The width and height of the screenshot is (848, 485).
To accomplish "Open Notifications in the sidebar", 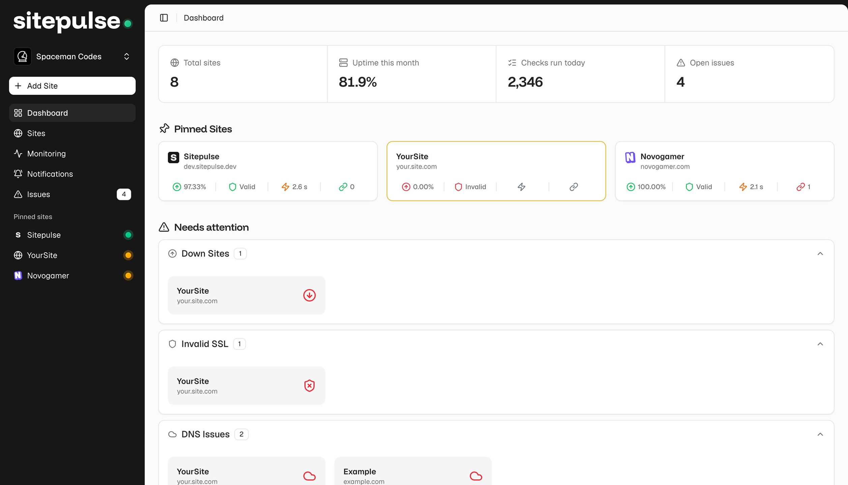I will (x=72, y=174).
